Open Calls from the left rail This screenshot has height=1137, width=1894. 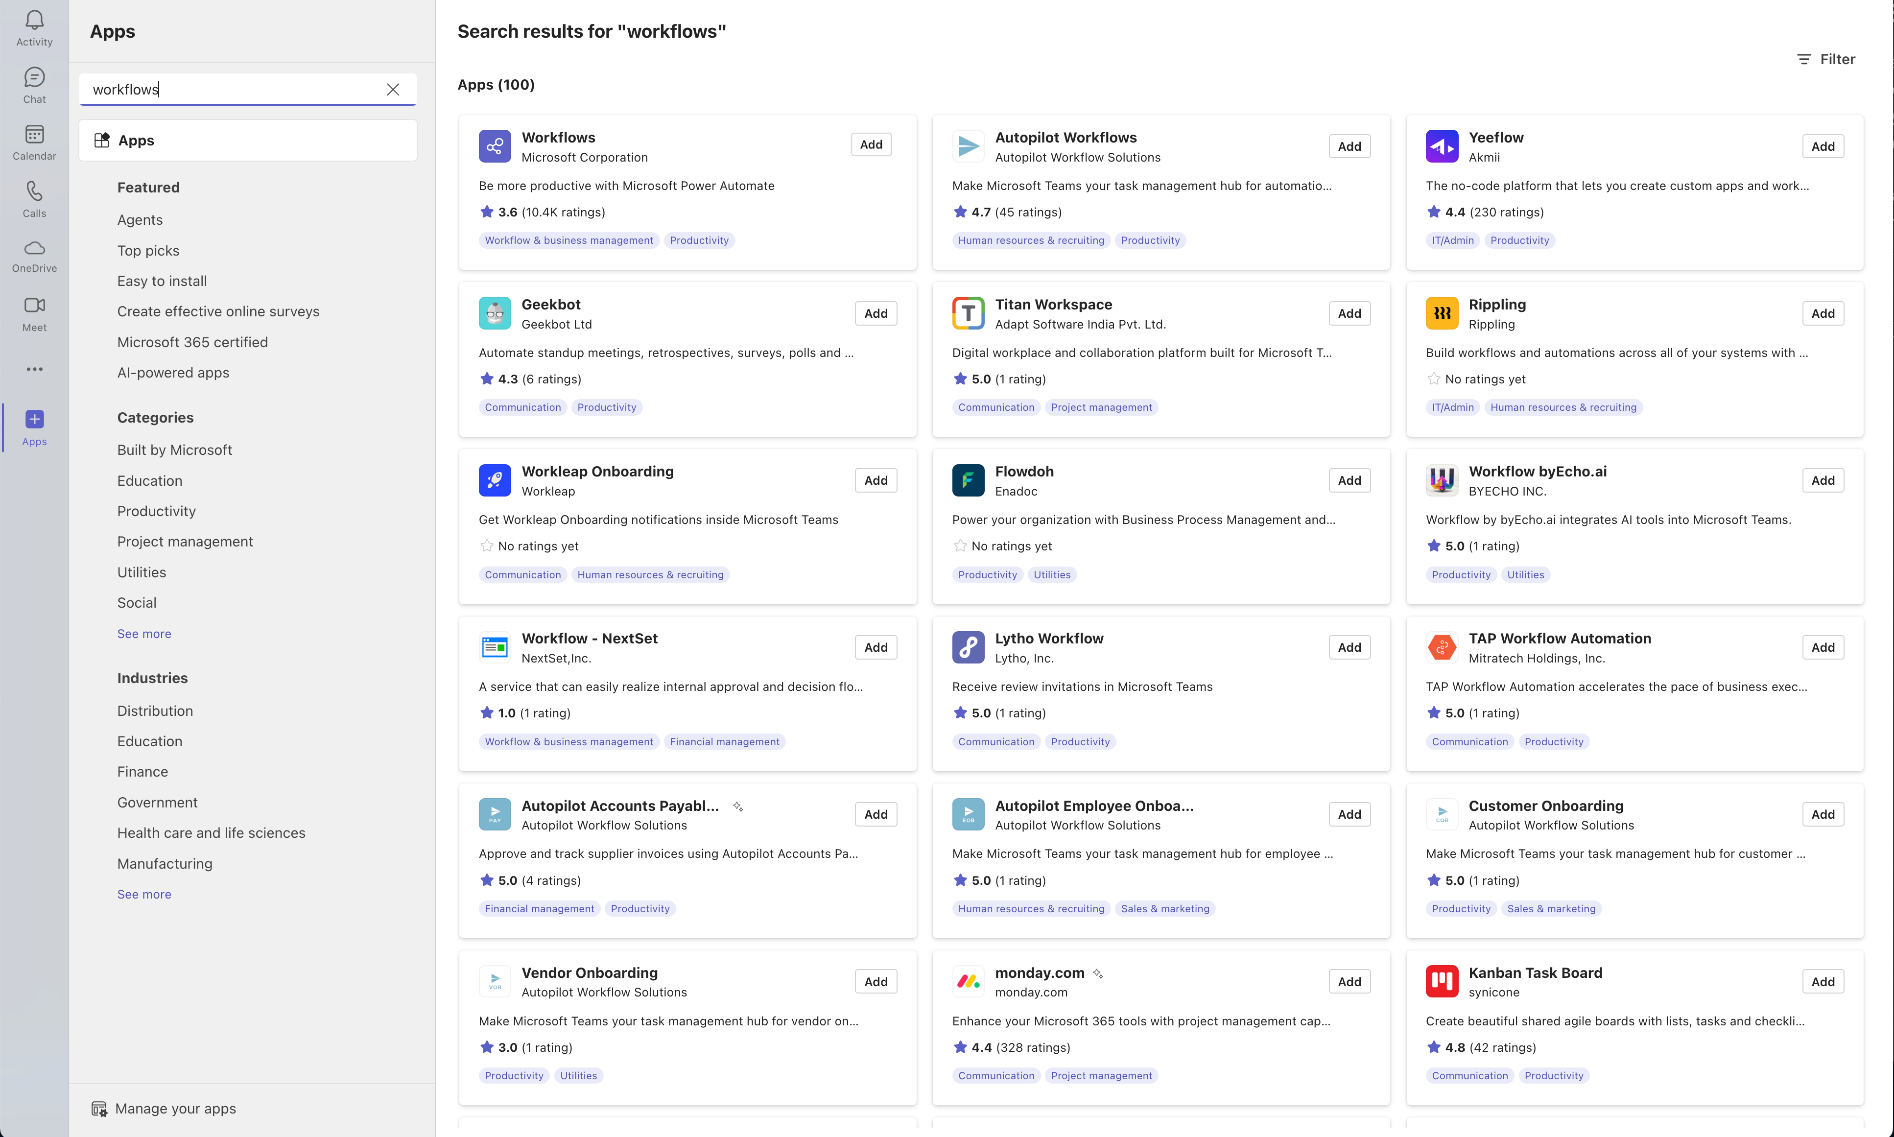click(x=34, y=191)
